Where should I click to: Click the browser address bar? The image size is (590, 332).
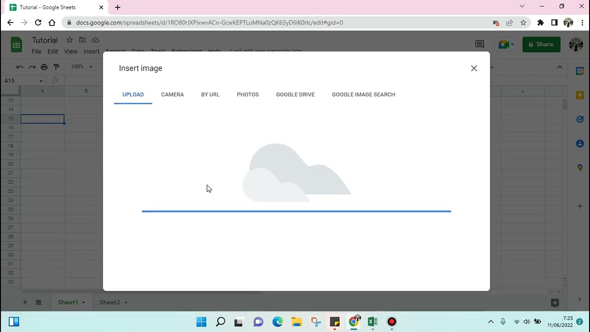[x=277, y=22]
